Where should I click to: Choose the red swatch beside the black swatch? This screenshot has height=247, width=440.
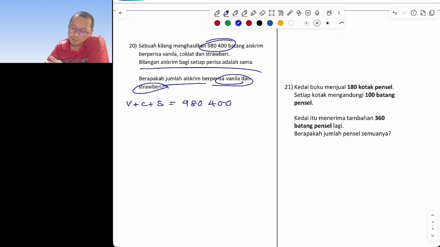(x=249, y=23)
